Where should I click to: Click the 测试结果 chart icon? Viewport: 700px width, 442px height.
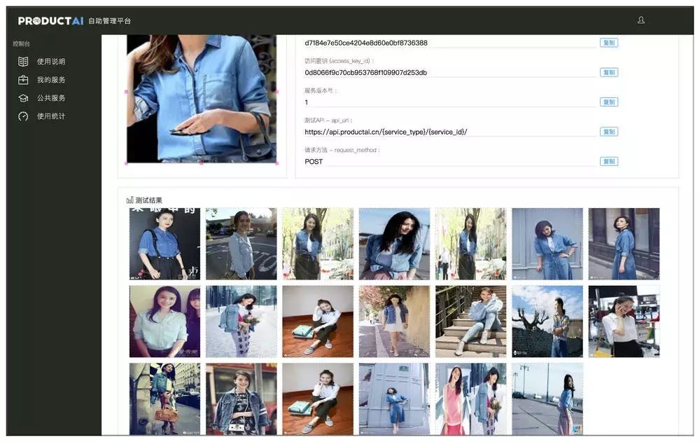coord(130,200)
